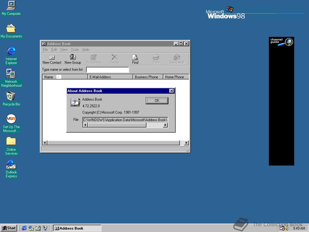Click Address Book title bar book icon
This screenshot has width=309, height=232.
44,44
